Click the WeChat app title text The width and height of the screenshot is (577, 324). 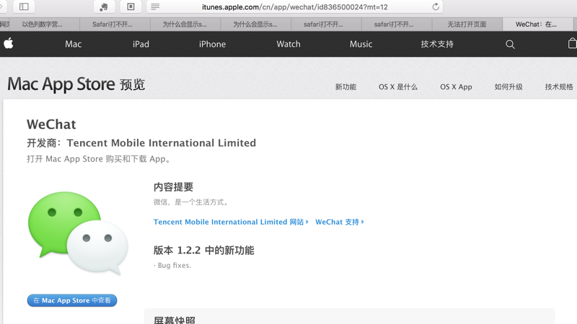coord(51,124)
